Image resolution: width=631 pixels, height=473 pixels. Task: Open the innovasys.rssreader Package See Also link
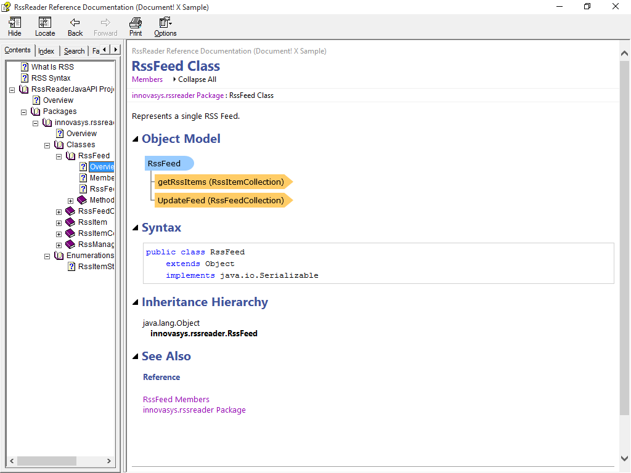point(194,410)
